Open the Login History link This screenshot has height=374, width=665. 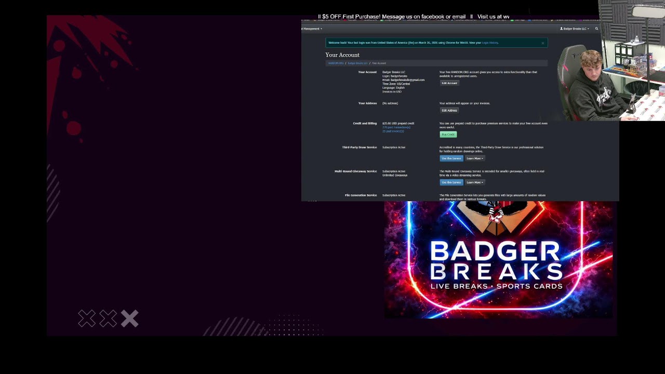(490, 43)
